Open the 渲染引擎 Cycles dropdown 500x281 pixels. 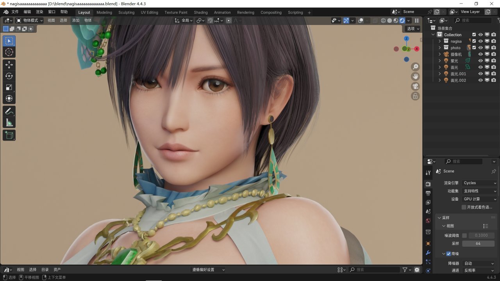[479, 183]
